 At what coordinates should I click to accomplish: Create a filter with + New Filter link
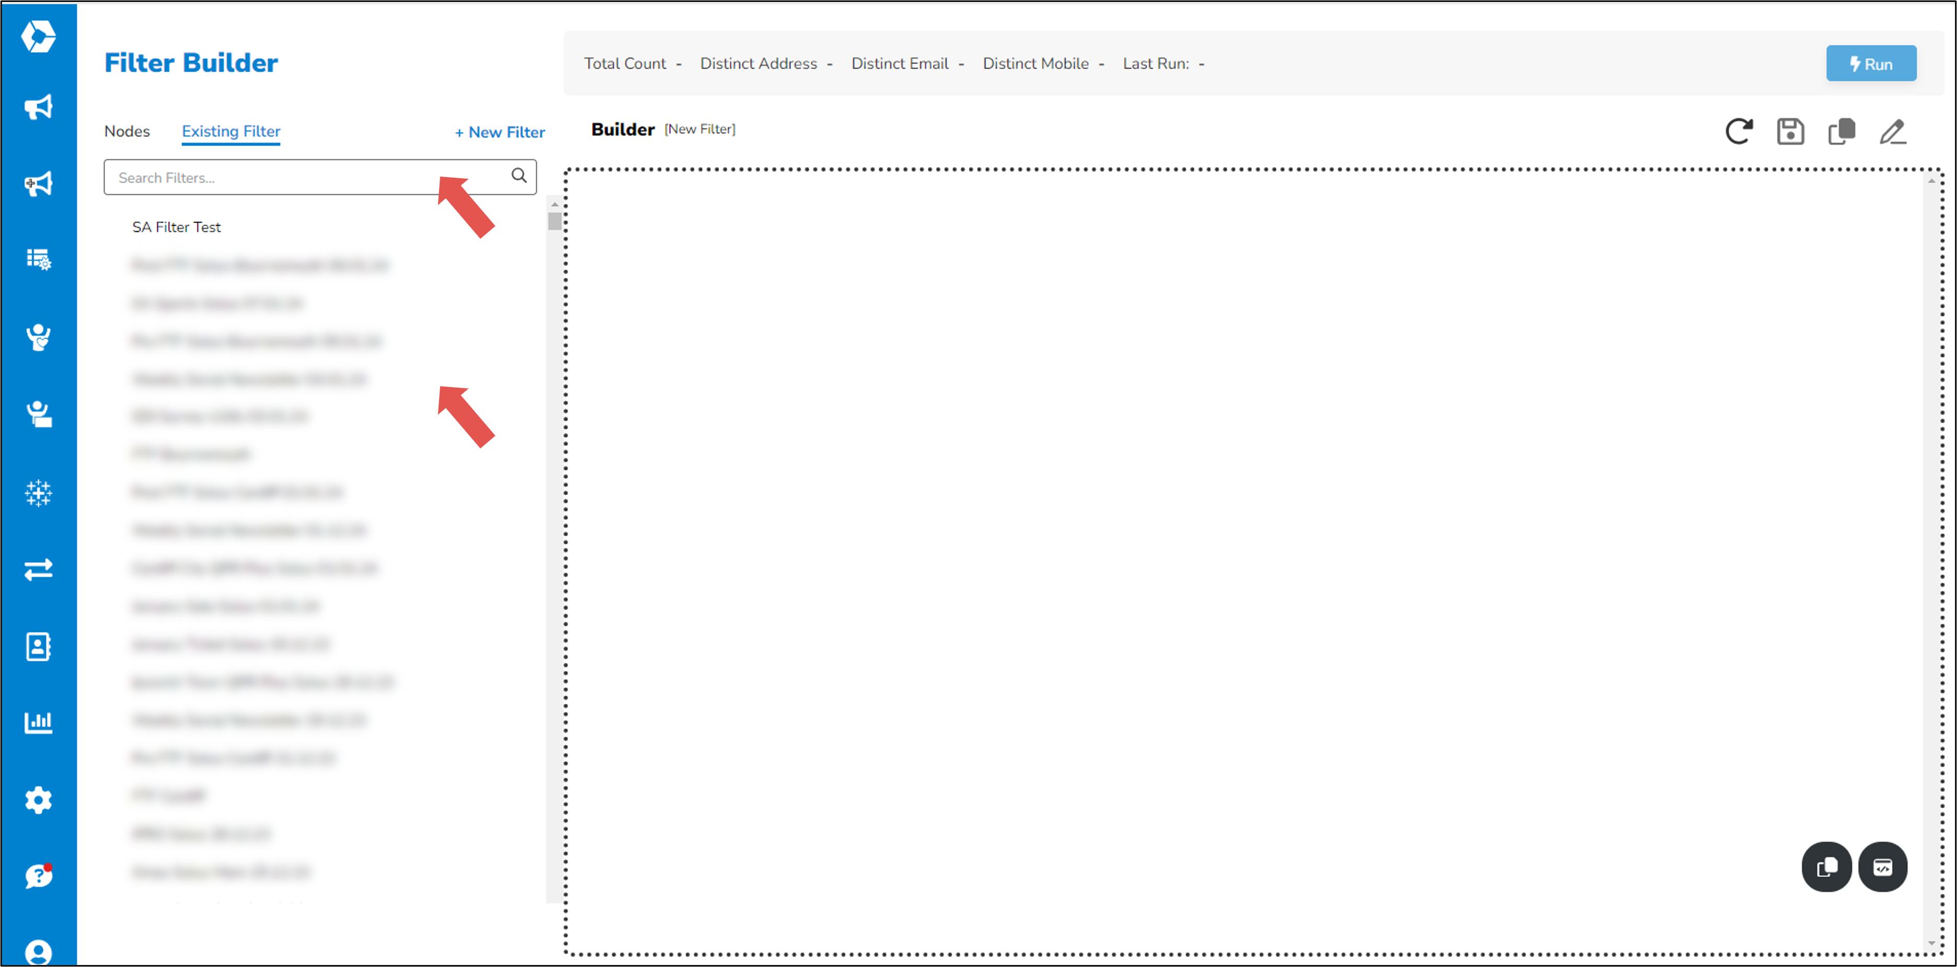(x=499, y=131)
